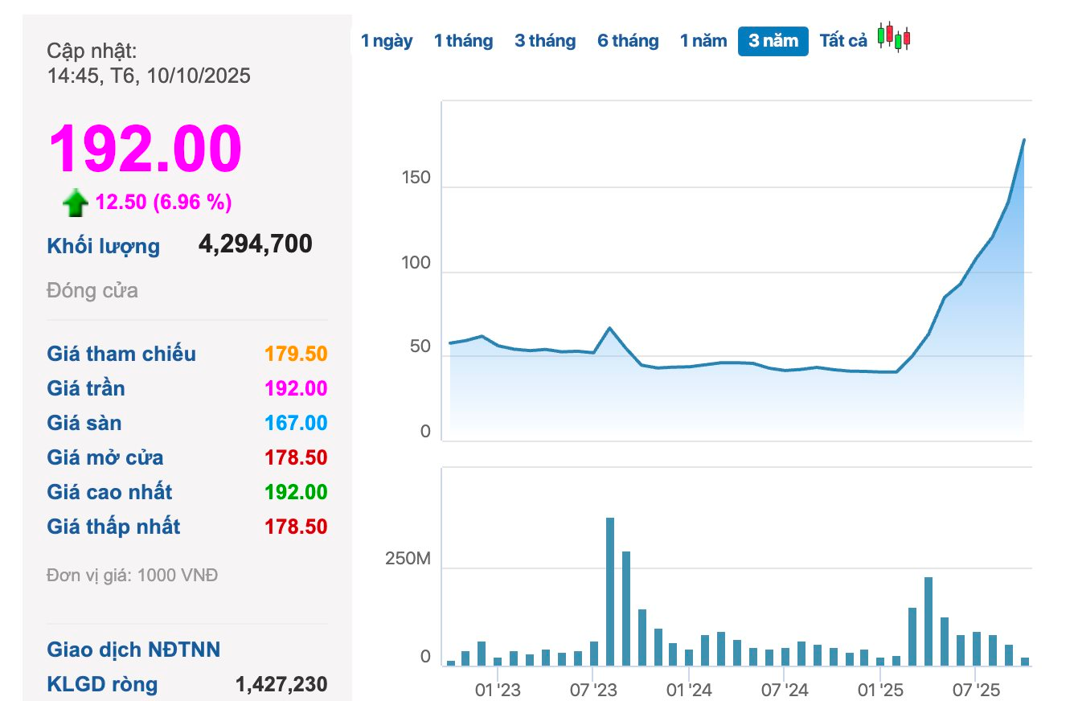Open the Giao dịch NĐTNN section heading
The width and height of the screenshot is (1074, 701).
133,650
